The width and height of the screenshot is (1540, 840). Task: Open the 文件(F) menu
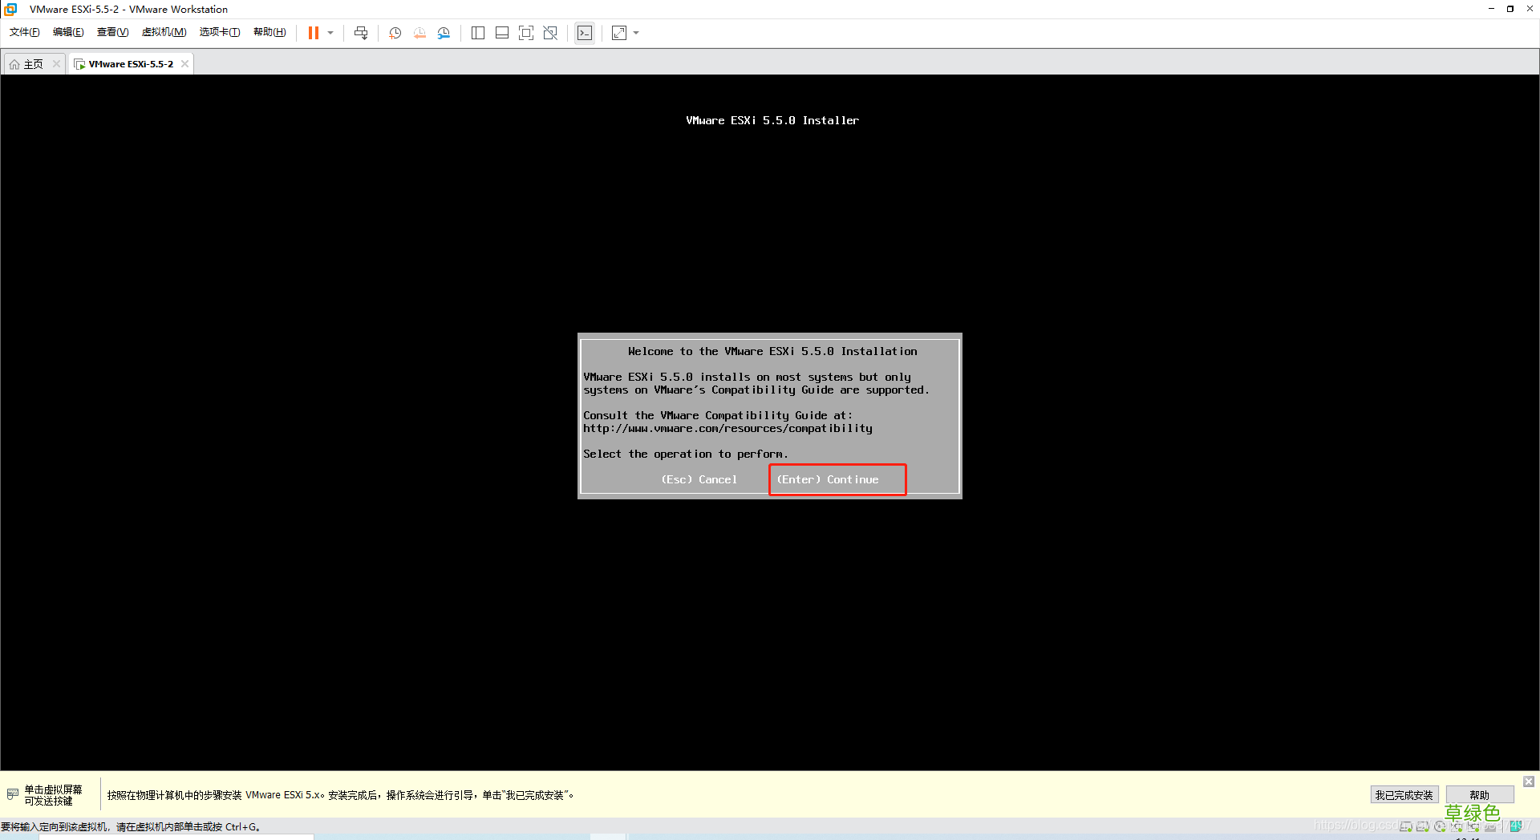pyautogui.click(x=25, y=32)
